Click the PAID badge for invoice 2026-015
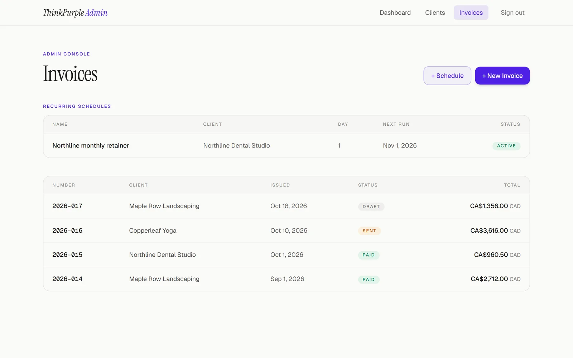Image resolution: width=573 pixels, height=358 pixels. 369,255
